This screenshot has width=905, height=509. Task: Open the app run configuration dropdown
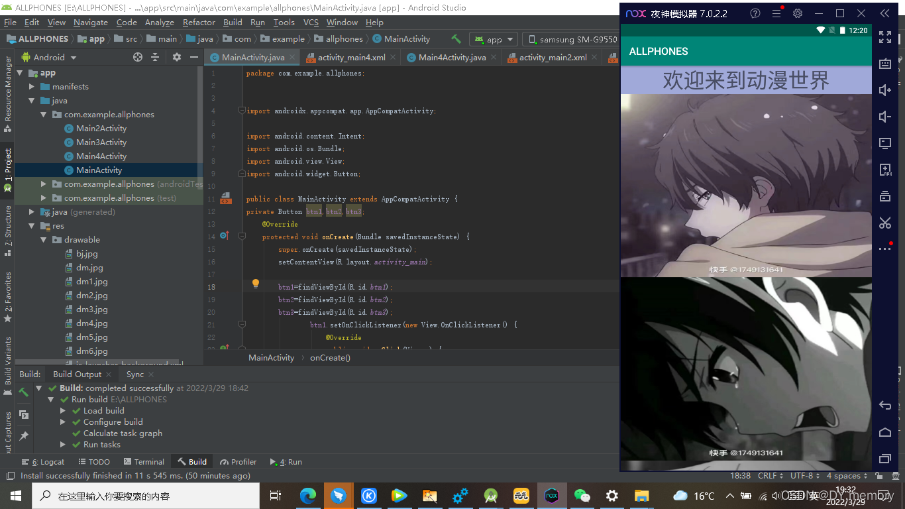494,39
